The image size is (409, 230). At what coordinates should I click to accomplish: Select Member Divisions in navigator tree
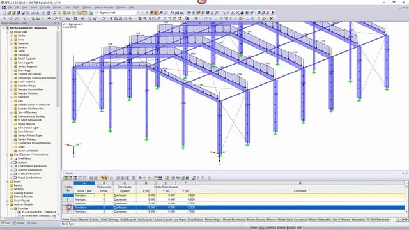click(28, 93)
